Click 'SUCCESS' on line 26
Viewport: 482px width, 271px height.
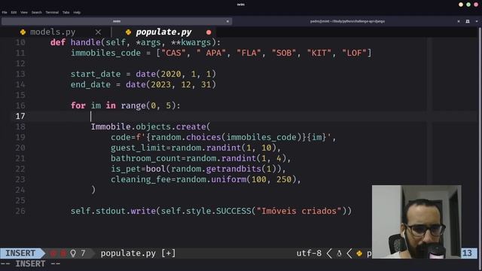[233, 211]
